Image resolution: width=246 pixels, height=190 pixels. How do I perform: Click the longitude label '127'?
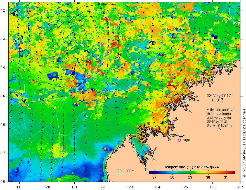pyautogui.click(x=240, y=187)
